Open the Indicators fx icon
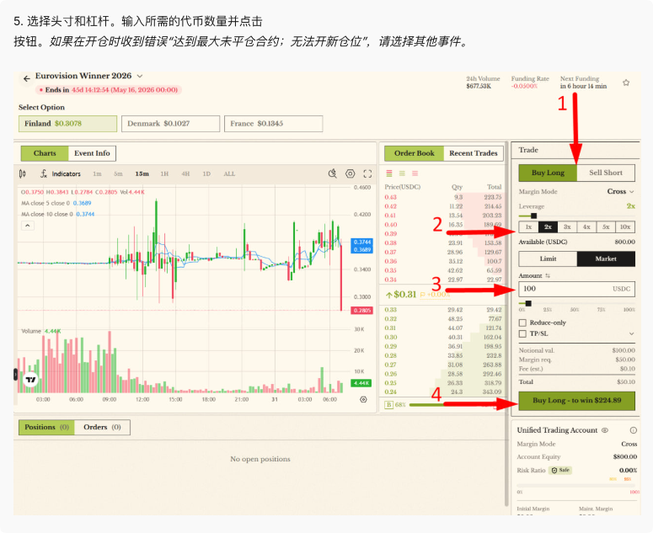Viewport: 653px width, 533px height. pyautogui.click(x=44, y=173)
